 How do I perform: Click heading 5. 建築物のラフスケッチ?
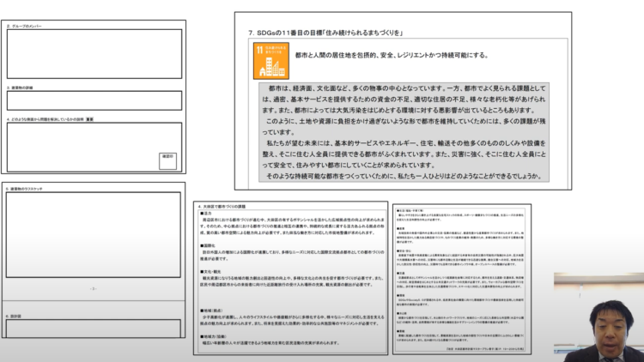coord(24,189)
